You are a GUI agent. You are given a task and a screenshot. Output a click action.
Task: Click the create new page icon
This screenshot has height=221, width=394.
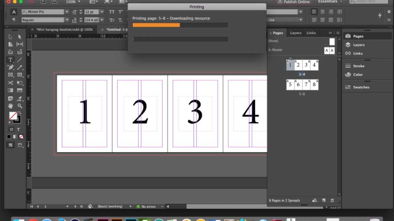pos(324,200)
